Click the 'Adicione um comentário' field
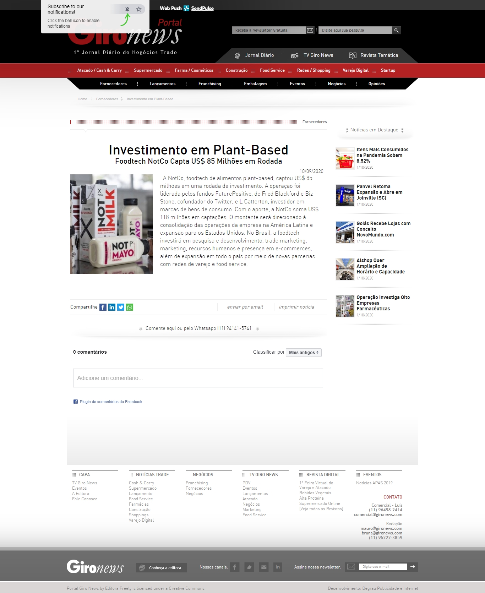 pyautogui.click(x=198, y=378)
